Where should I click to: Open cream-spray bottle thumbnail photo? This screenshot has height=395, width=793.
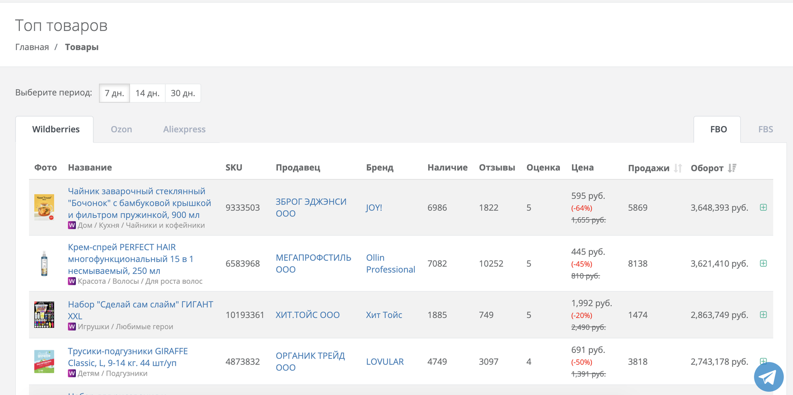(x=44, y=263)
